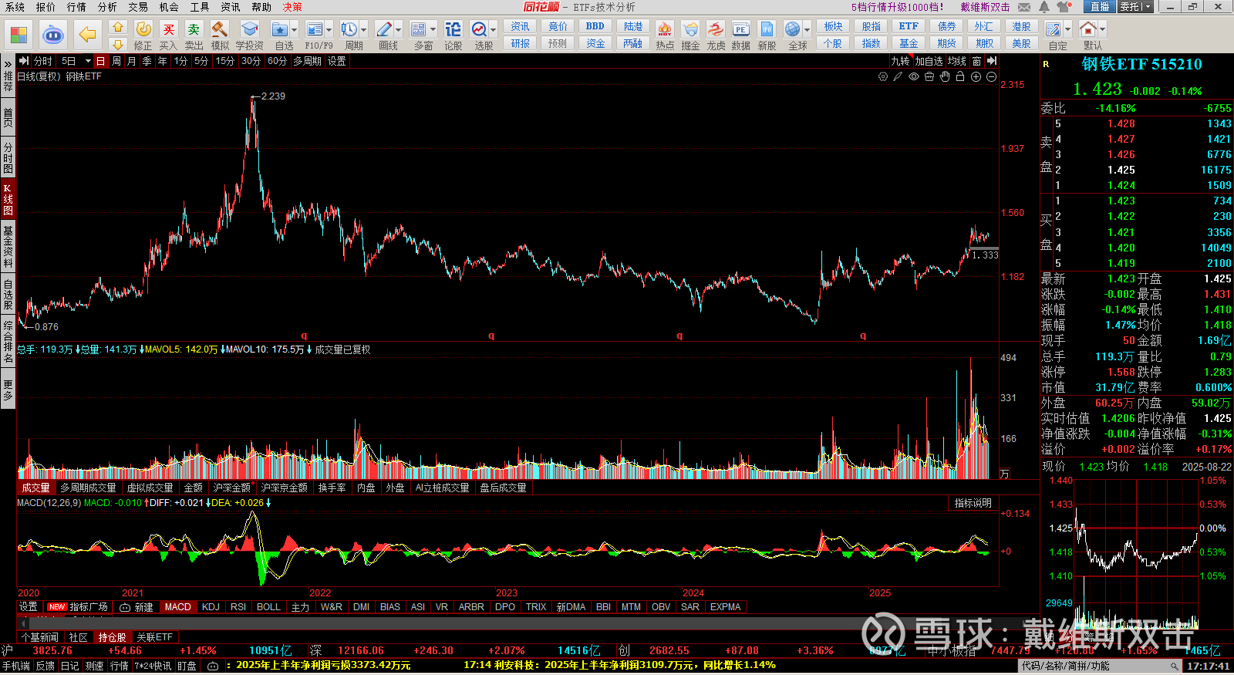Open the 关联ETF bottom tab
1234x675 pixels.
154,637
